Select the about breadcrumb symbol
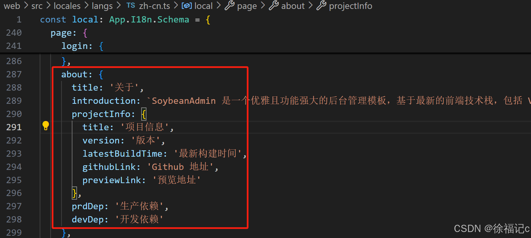The width and height of the screenshot is (531, 238). point(293,6)
